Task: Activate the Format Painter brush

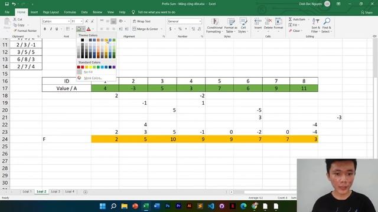Action: [x=25, y=31]
